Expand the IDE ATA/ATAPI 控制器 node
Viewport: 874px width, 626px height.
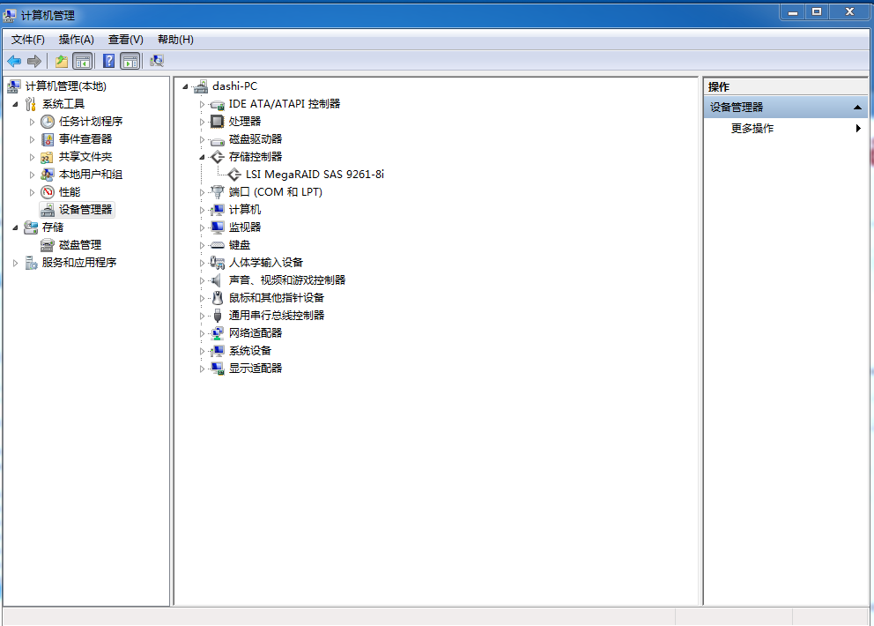202,104
